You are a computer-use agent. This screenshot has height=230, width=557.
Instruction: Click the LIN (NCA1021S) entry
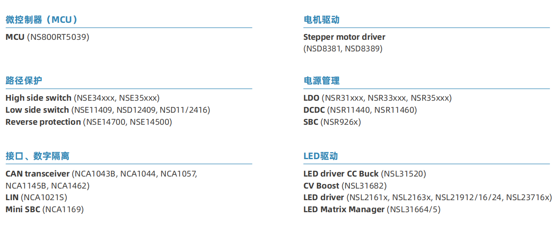tap(36, 198)
